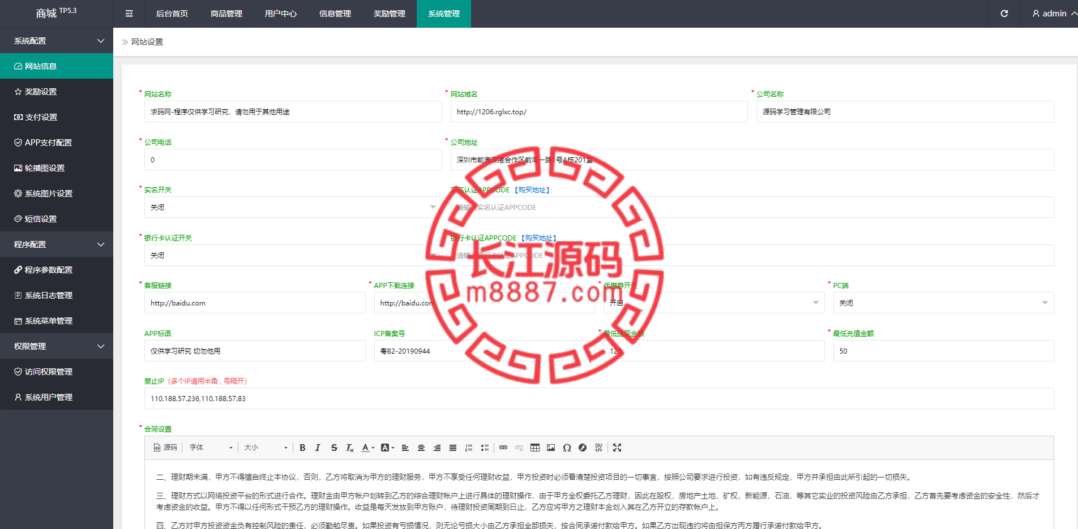Toggle sidebar collapse hamburger icon
1078x529 pixels.
pos(129,14)
